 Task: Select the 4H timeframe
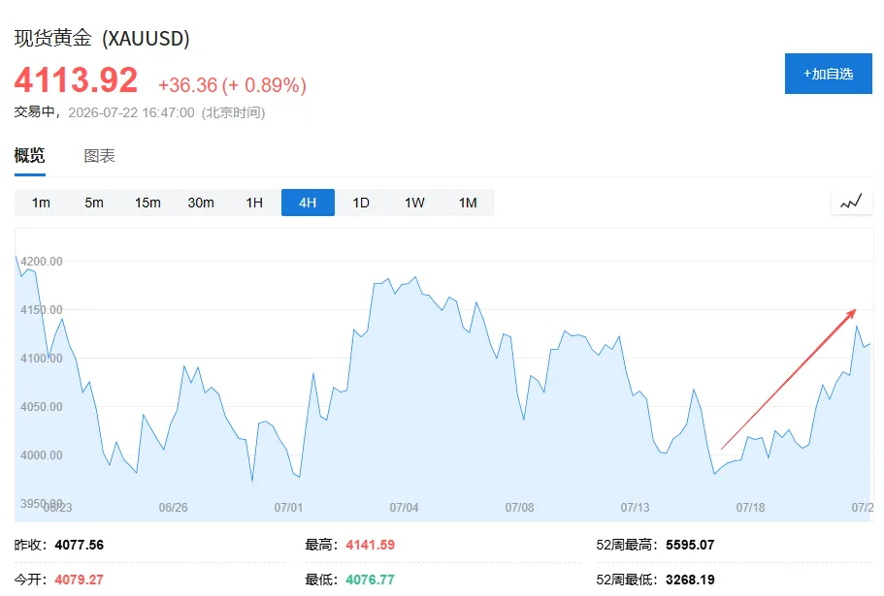click(308, 203)
